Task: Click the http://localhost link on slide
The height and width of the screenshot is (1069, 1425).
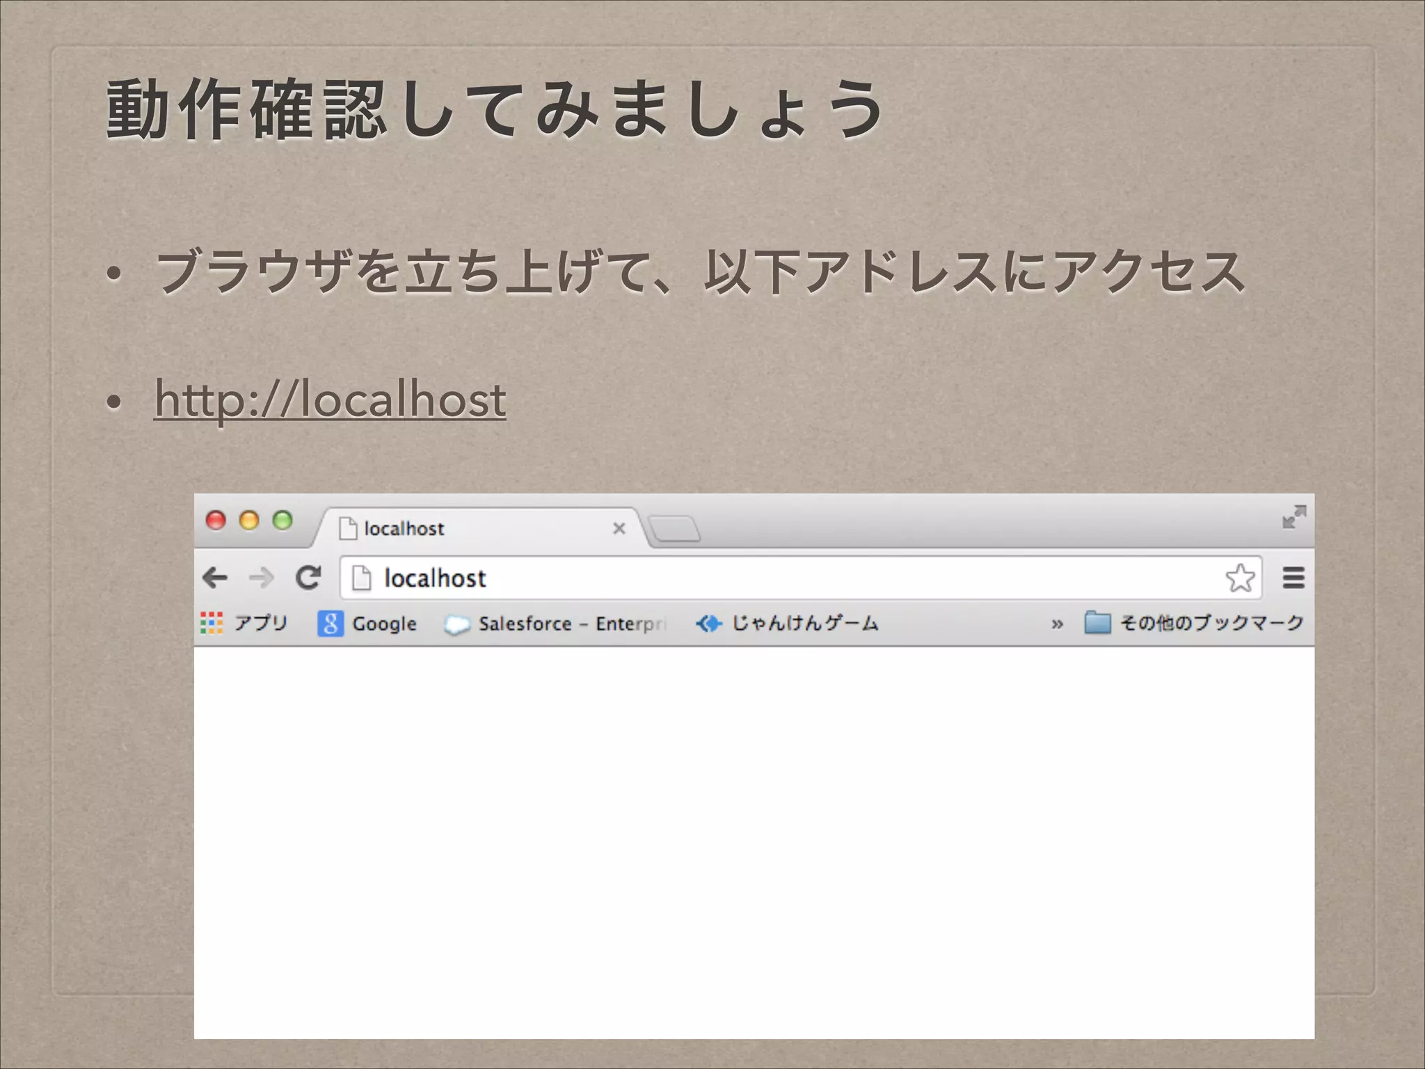Action: click(330, 400)
